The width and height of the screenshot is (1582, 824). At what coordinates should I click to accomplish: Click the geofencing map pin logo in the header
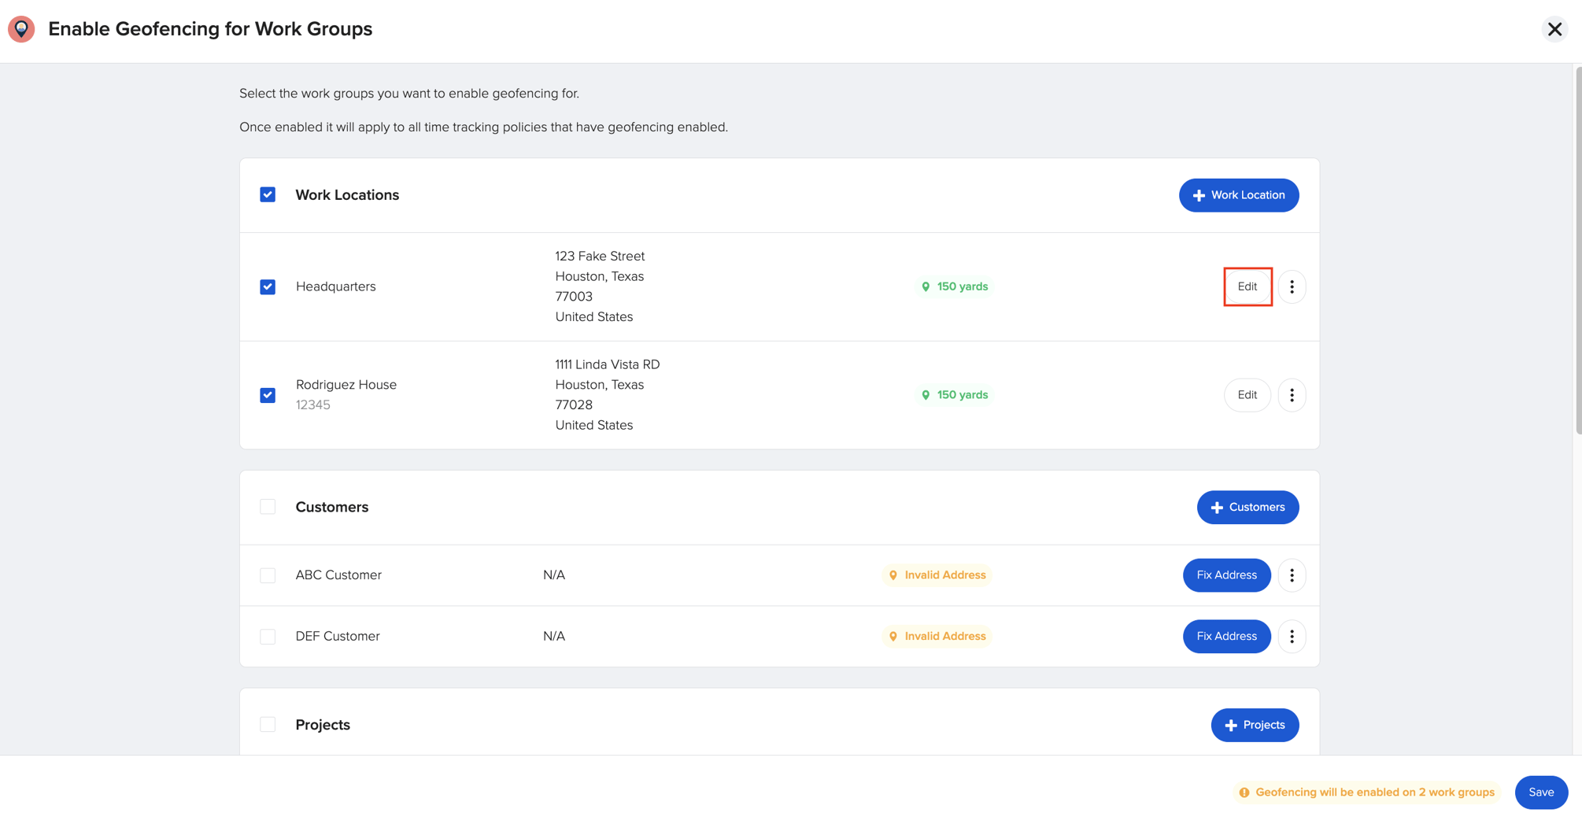point(21,29)
